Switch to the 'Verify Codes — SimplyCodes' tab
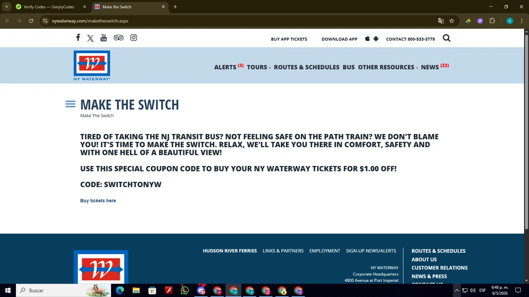529x297 pixels. [49, 7]
